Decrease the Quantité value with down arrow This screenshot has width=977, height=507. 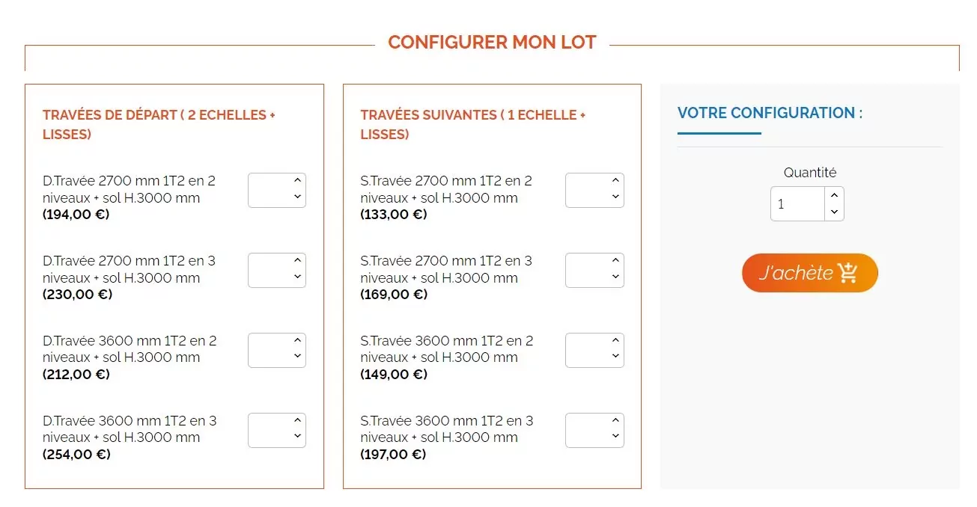[834, 212]
